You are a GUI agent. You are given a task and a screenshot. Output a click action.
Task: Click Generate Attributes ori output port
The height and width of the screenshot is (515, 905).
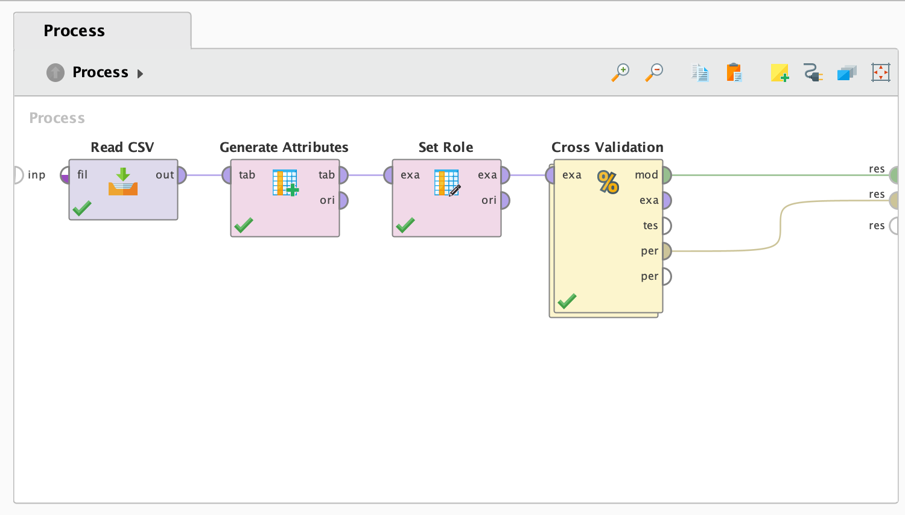tap(343, 201)
